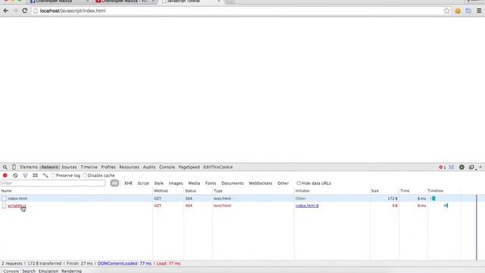Click the network Filter text field
485x273 pixels.
[53, 184]
